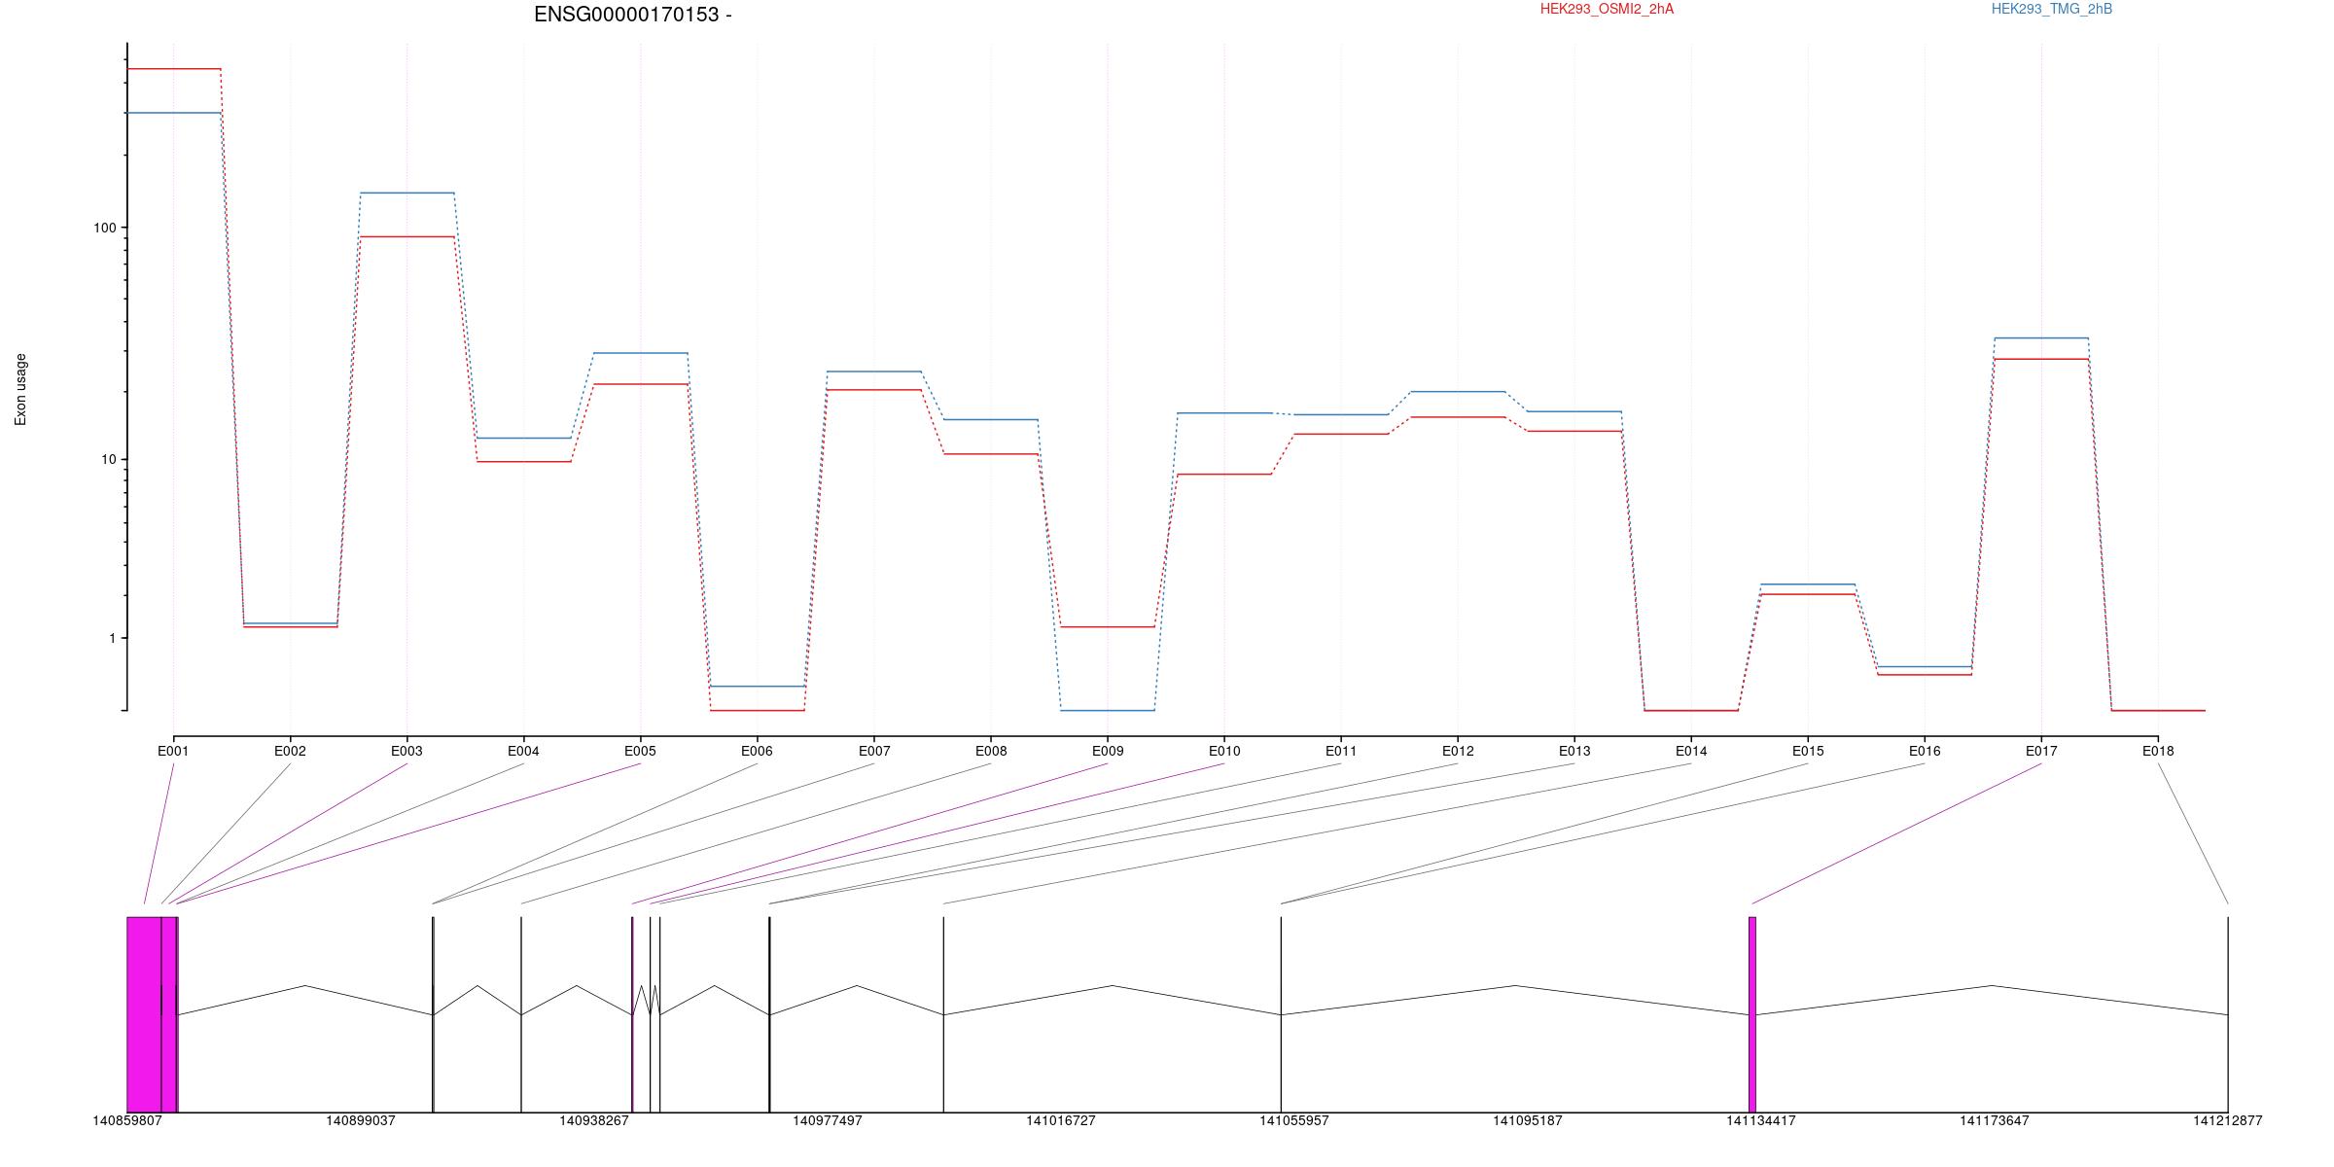The width and height of the screenshot is (2334, 1167).
Task: Click the blue E010 usage line
Action: coord(1224,413)
